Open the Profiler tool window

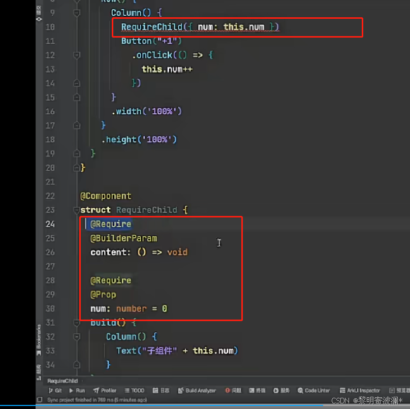pos(105,390)
